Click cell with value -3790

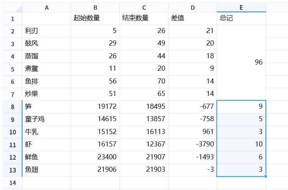pyautogui.click(x=193, y=145)
